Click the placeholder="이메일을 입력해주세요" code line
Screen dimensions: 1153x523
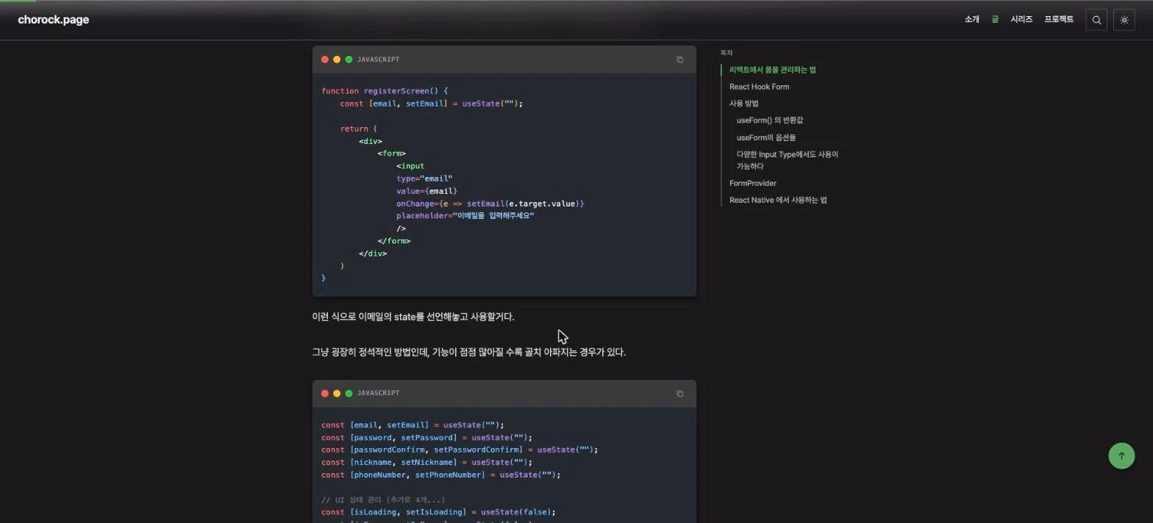[x=465, y=216]
